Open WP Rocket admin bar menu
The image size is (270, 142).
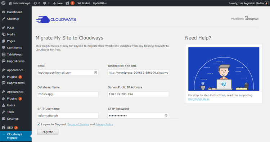tap(84, 3)
